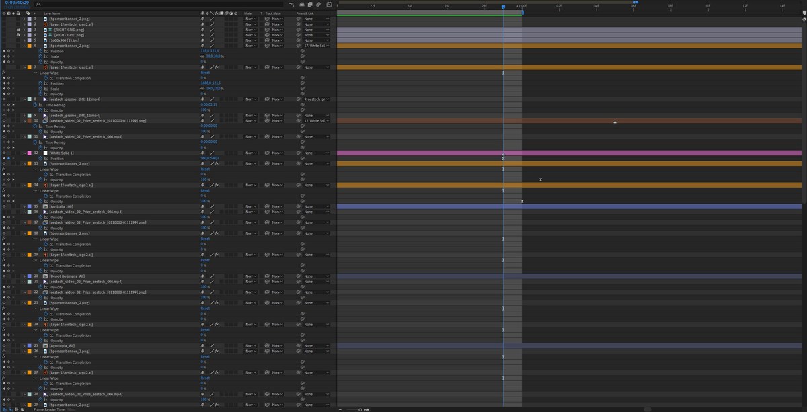The width and height of the screenshot is (807, 412).
Task: Open blend Mode dropdown of layer 1
Action: point(250,19)
